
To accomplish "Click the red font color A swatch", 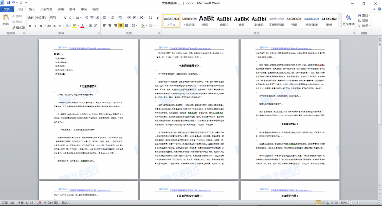I will click(x=82, y=26).
